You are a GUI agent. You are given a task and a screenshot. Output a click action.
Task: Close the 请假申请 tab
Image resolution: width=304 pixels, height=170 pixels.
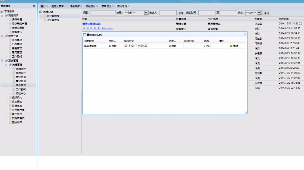coord(81,6)
